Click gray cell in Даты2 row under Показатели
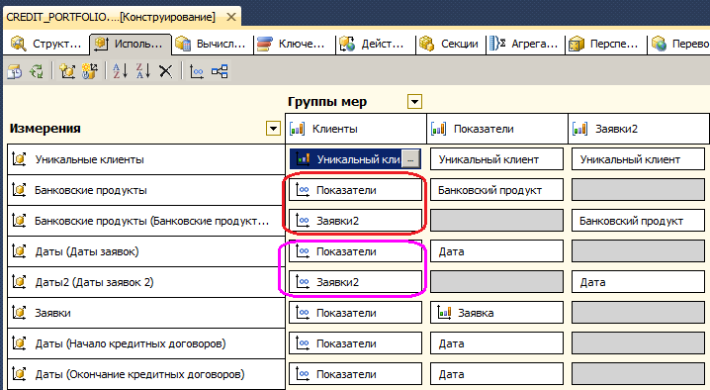Screen dimensions: 710x390 (x=496, y=282)
